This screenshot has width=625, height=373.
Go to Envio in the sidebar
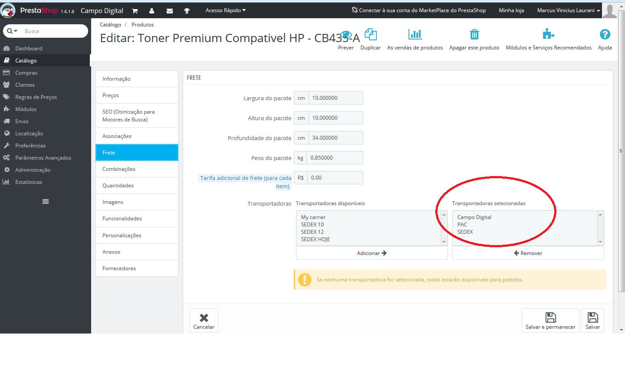pos(45,121)
